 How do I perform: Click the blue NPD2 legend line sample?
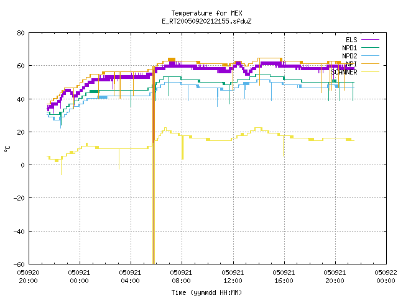(x=370, y=55)
